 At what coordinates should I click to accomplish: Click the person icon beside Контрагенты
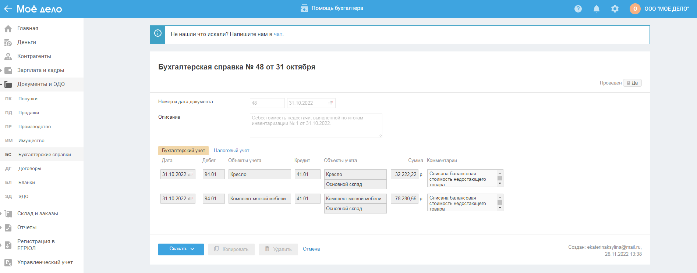[x=8, y=56]
